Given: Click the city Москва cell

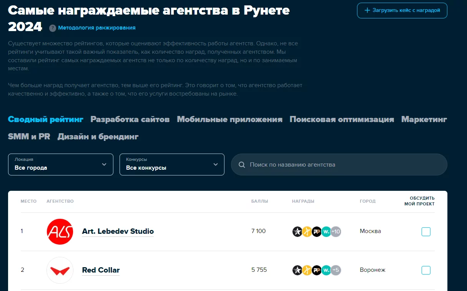Looking at the screenshot, I should click(371, 231).
